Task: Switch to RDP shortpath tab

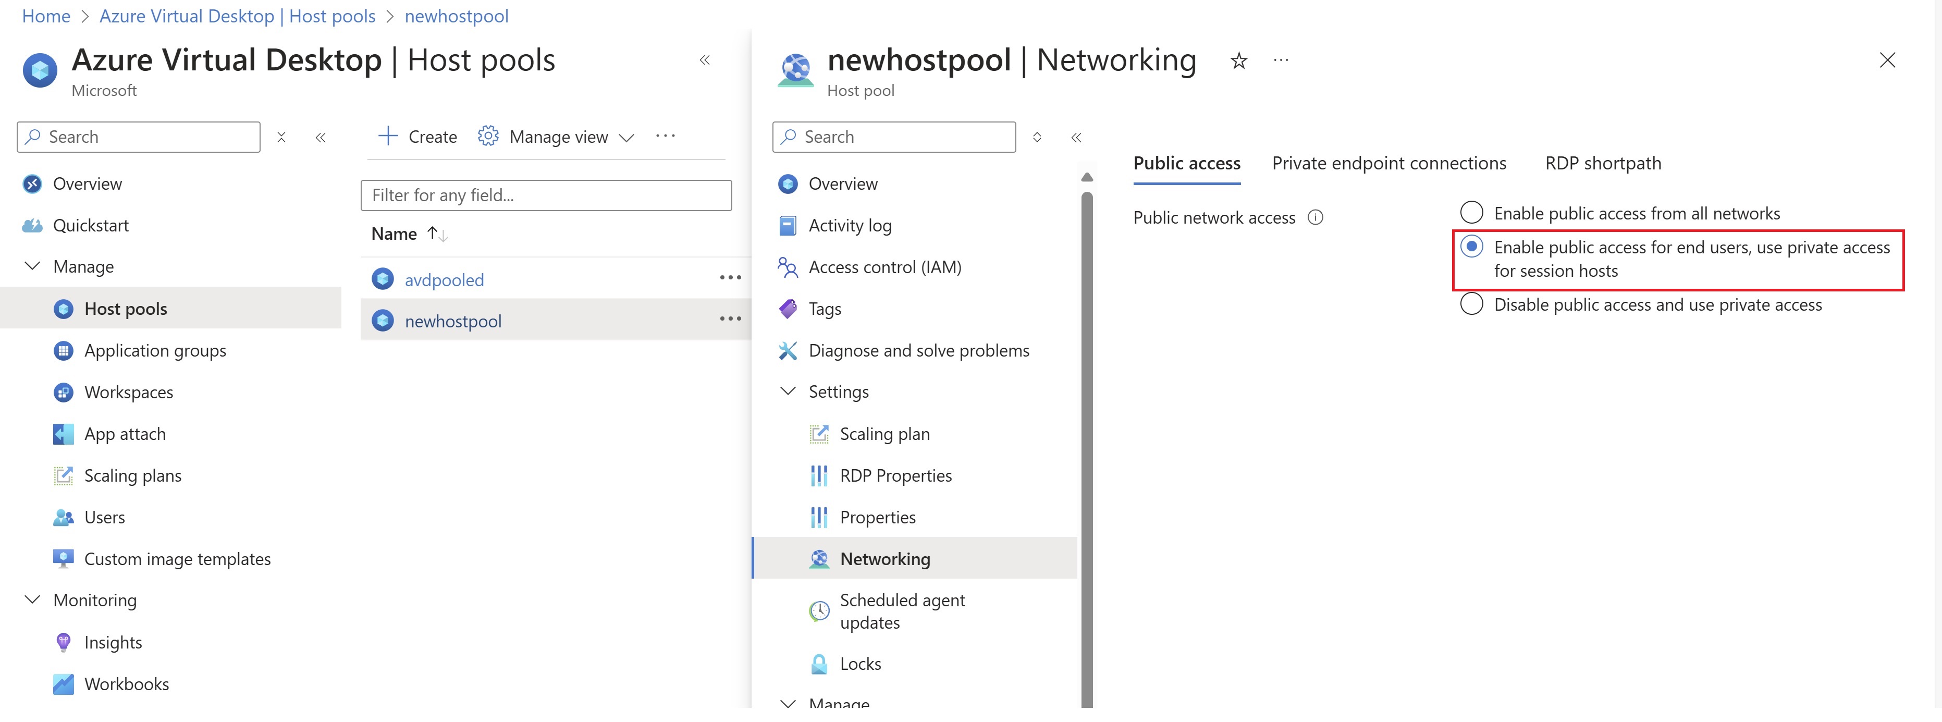Action: (x=1603, y=164)
